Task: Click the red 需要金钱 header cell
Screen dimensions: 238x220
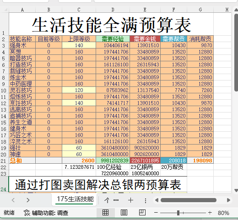Action: click(x=145, y=39)
